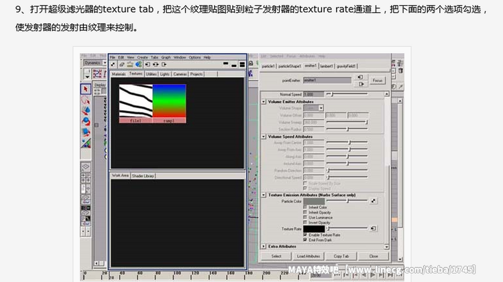Select the Show Manipulator tool in toolbox
503x282 pixels.
(x=85, y=143)
